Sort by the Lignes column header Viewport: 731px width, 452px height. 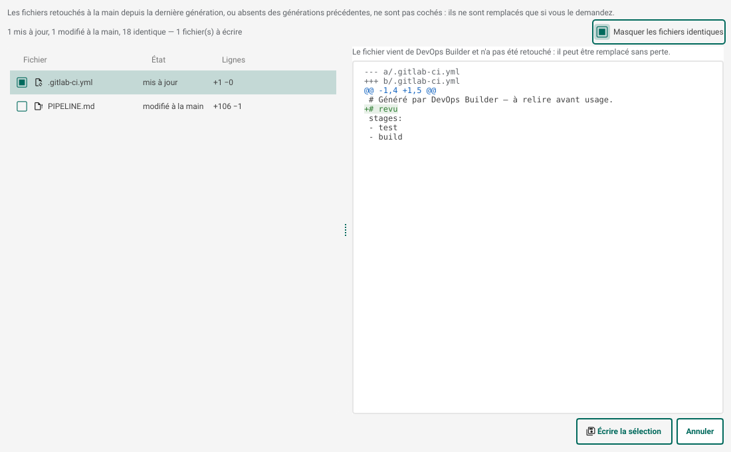click(233, 60)
